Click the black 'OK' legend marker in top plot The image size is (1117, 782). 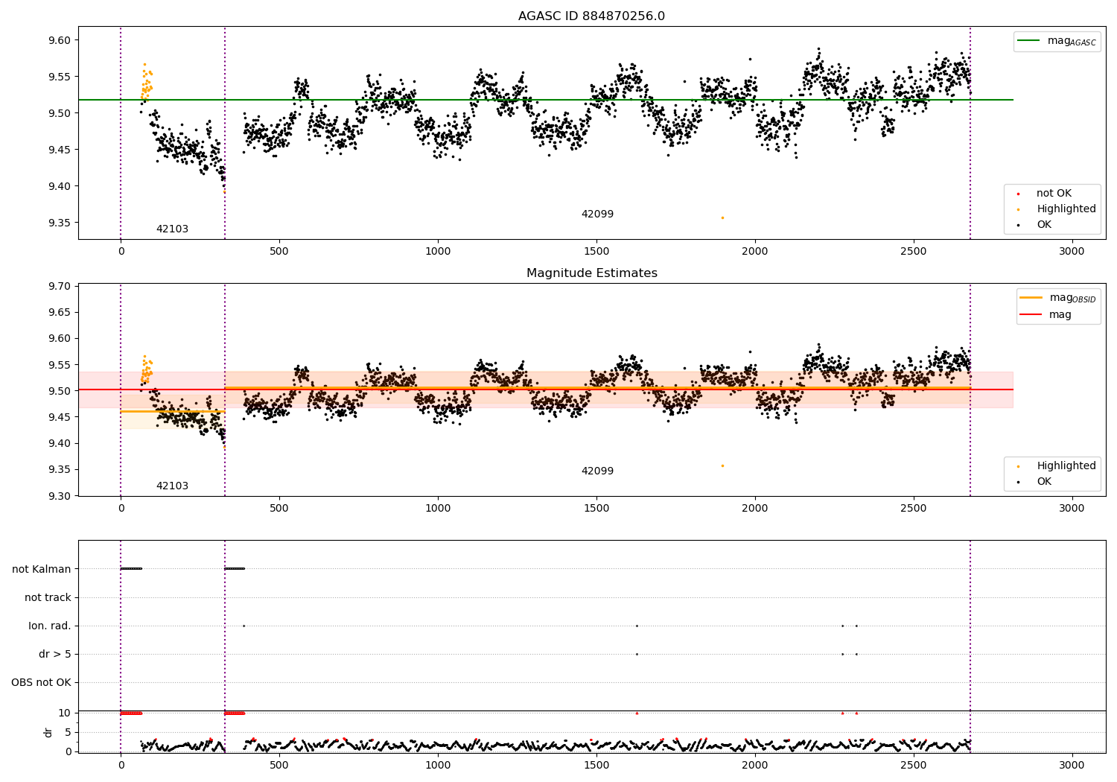tap(1019, 225)
